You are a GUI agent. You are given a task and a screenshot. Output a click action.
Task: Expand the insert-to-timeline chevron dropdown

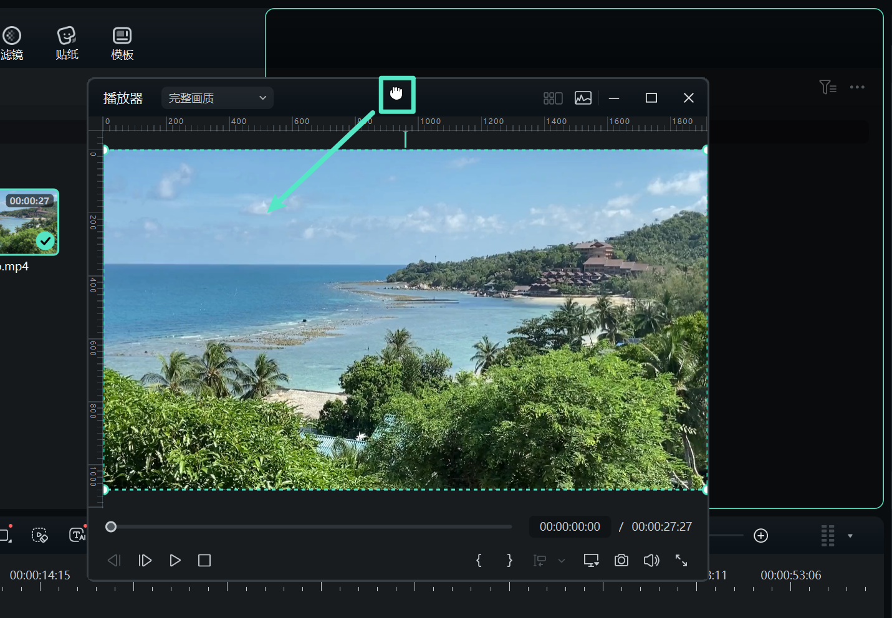tap(562, 561)
